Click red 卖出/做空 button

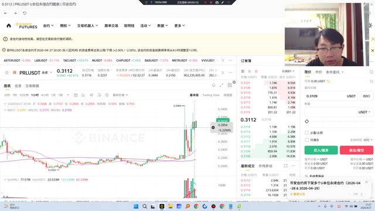point(356,150)
